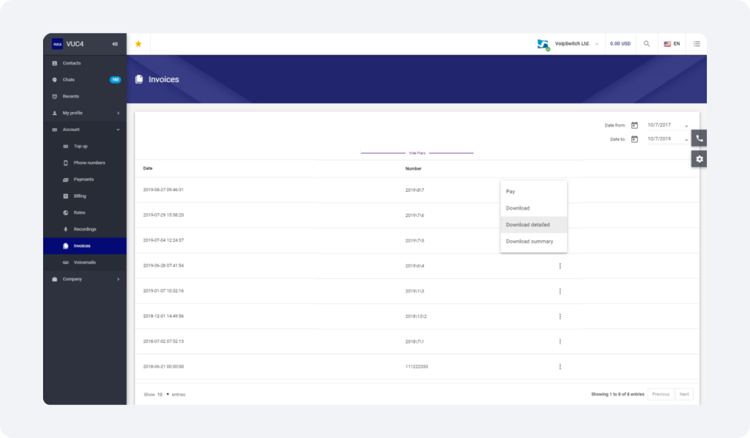Select invoice number 2019\7\6

coord(415,215)
